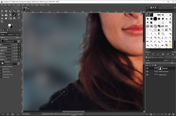Select the Clone stamp tool
This screenshot has height=116, width=176.
pyautogui.click(x=2, y=18)
